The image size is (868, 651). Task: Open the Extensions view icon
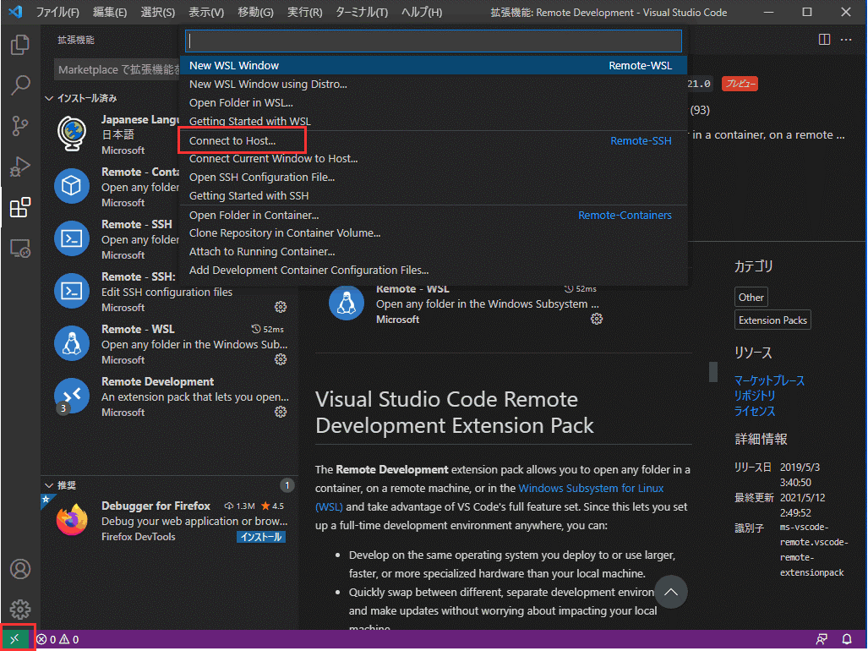point(20,208)
